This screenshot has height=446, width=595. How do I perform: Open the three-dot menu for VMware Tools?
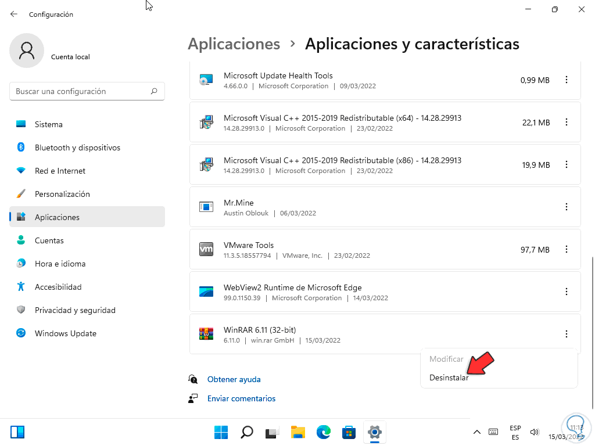coord(566,249)
